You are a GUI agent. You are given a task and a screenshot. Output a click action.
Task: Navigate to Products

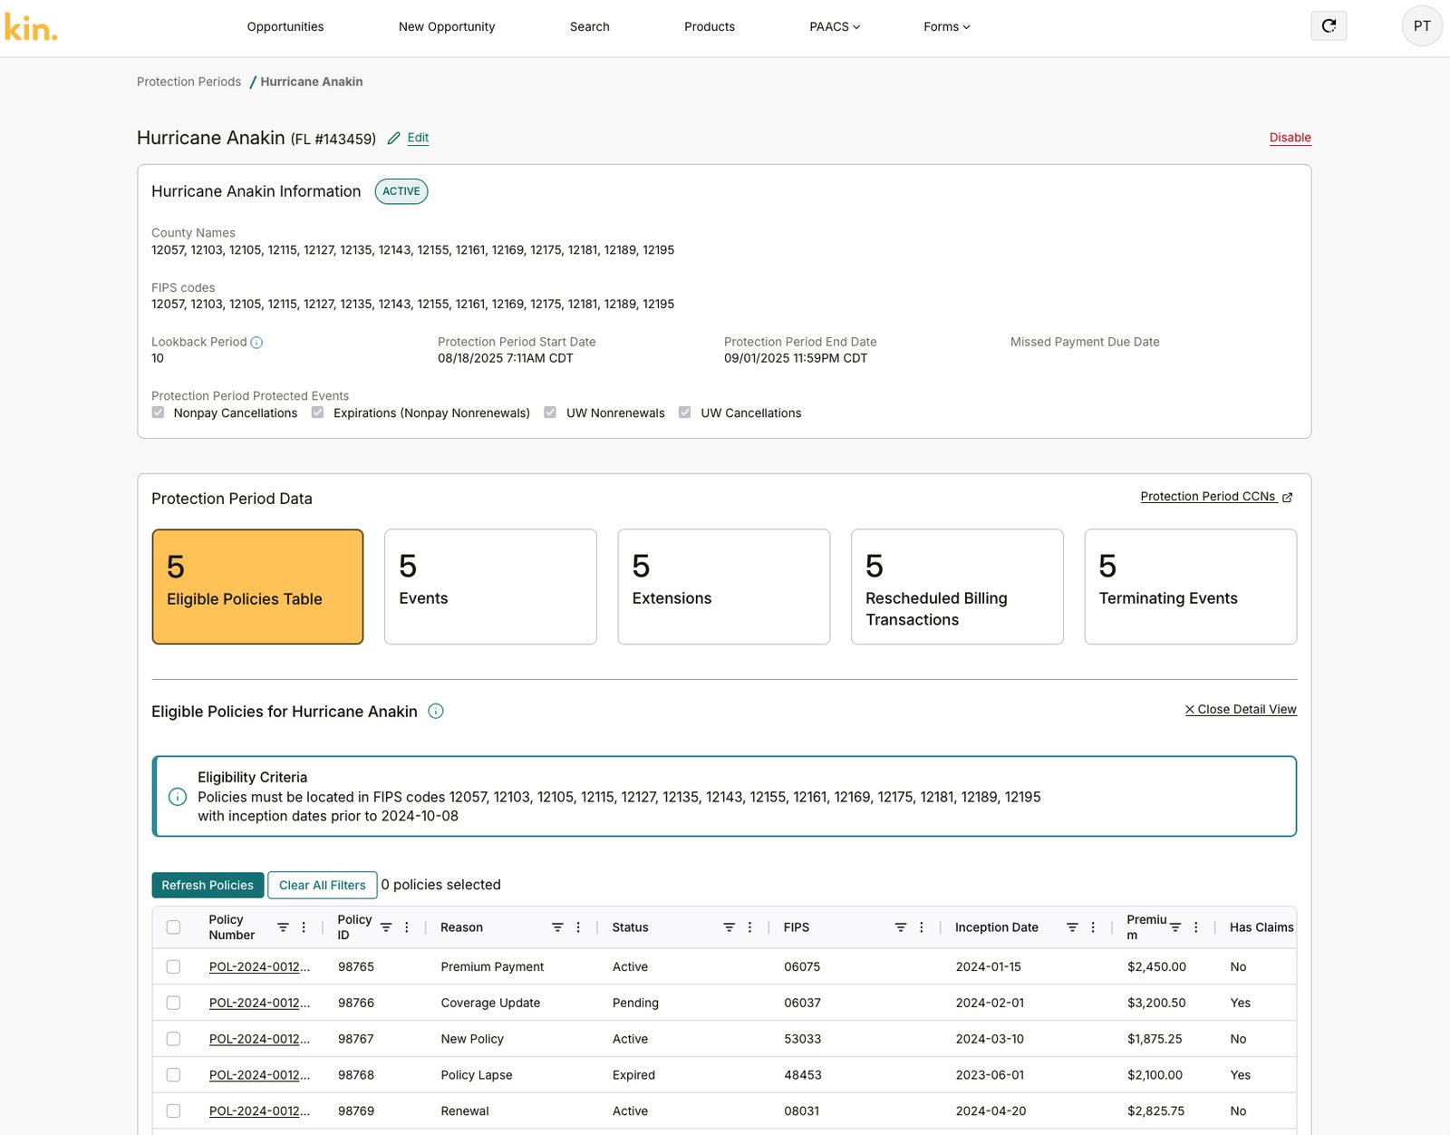(x=710, y=27)
